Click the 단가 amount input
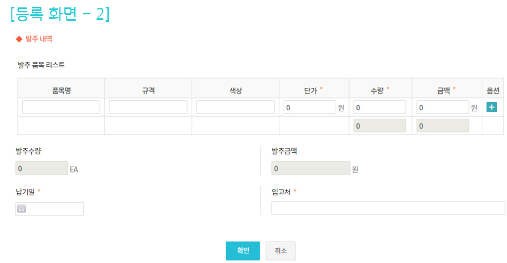Viewport: 507px width, 263px height. [x=310, y=107]
